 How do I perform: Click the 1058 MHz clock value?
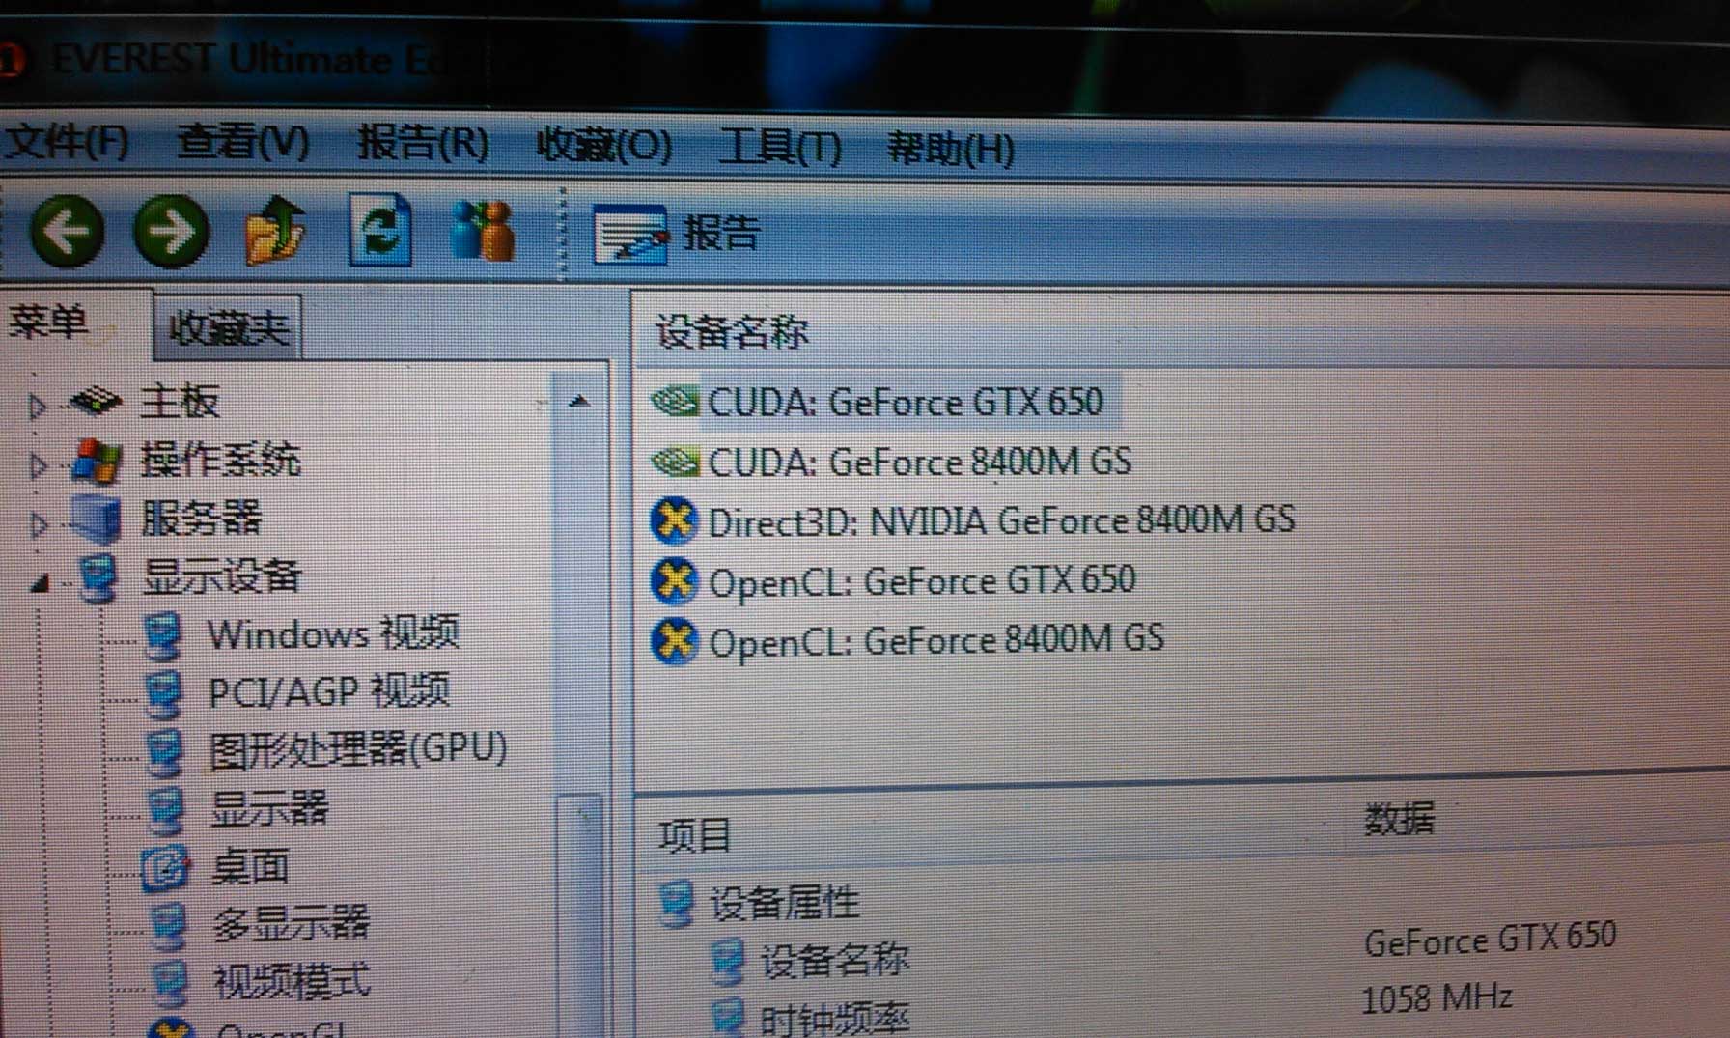[1437, 997]
